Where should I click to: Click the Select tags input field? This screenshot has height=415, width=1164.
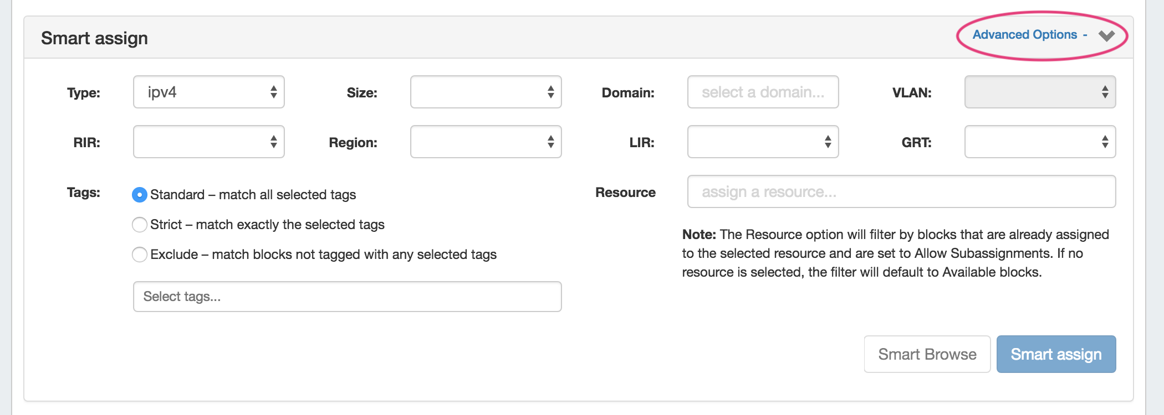[347, 297]
